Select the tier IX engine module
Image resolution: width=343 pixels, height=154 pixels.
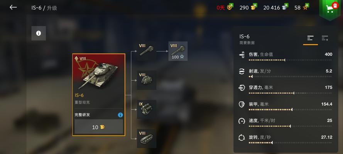pos(147,109)
